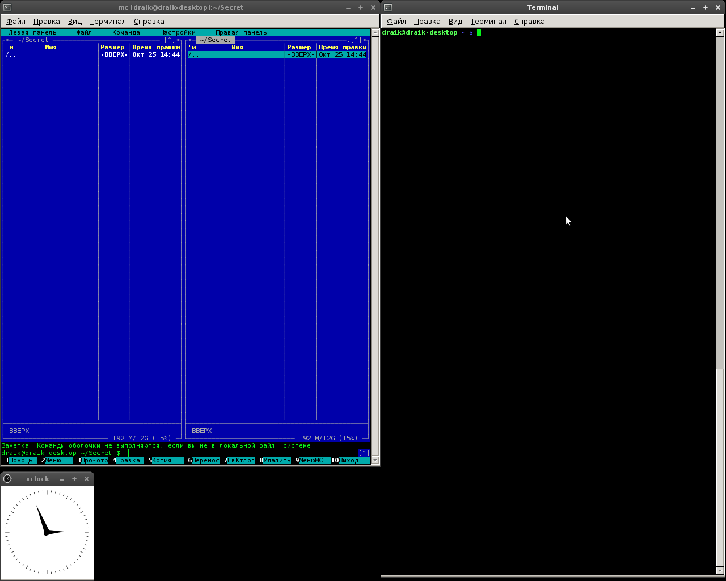Maximize the xclock window
Image resolution: width=726 pixels, height=581 pixels.
pyautogui.click(x=74, y=479)
